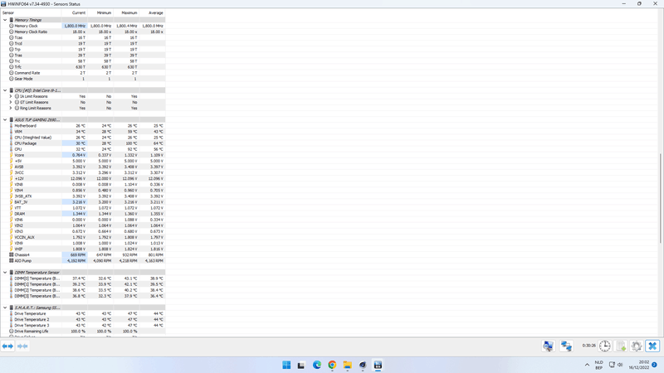The width and height of the screenshot is (664, 373).
Task: Select the Memory Clock Ratio row
Action: [83, 31]
